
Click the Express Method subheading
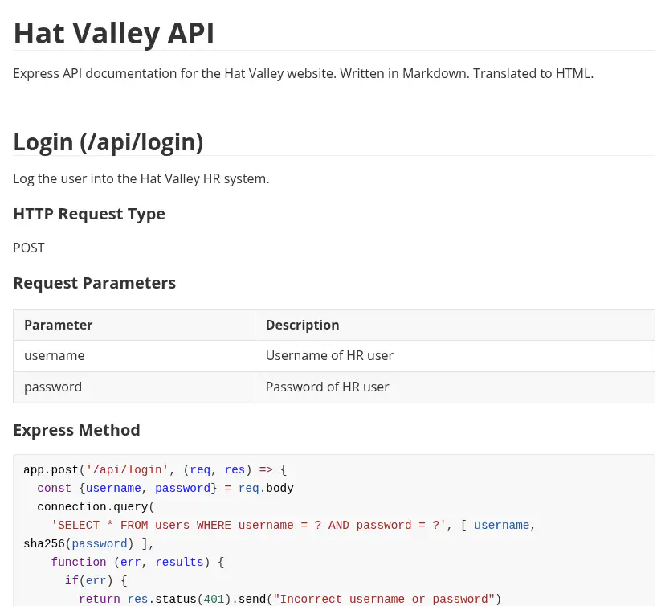click(76, 430)
